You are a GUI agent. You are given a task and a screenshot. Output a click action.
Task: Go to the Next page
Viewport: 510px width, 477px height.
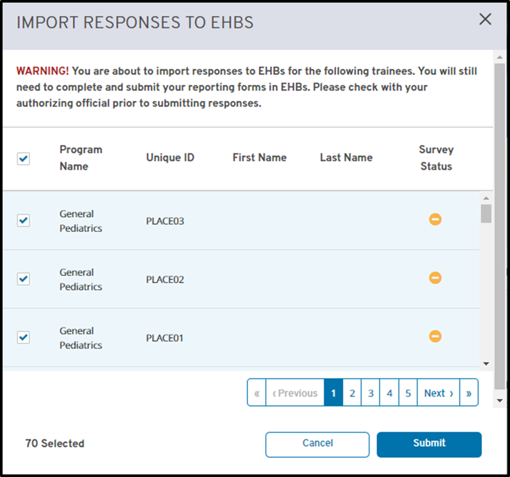(438, 393)
